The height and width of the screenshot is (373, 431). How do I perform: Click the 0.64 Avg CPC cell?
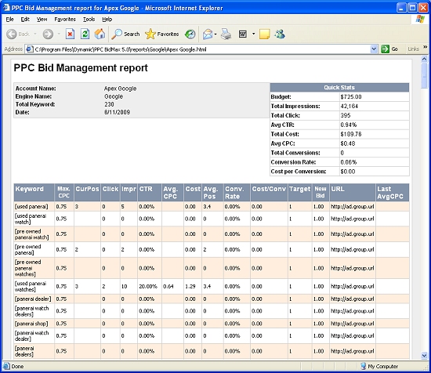(172, 287)
